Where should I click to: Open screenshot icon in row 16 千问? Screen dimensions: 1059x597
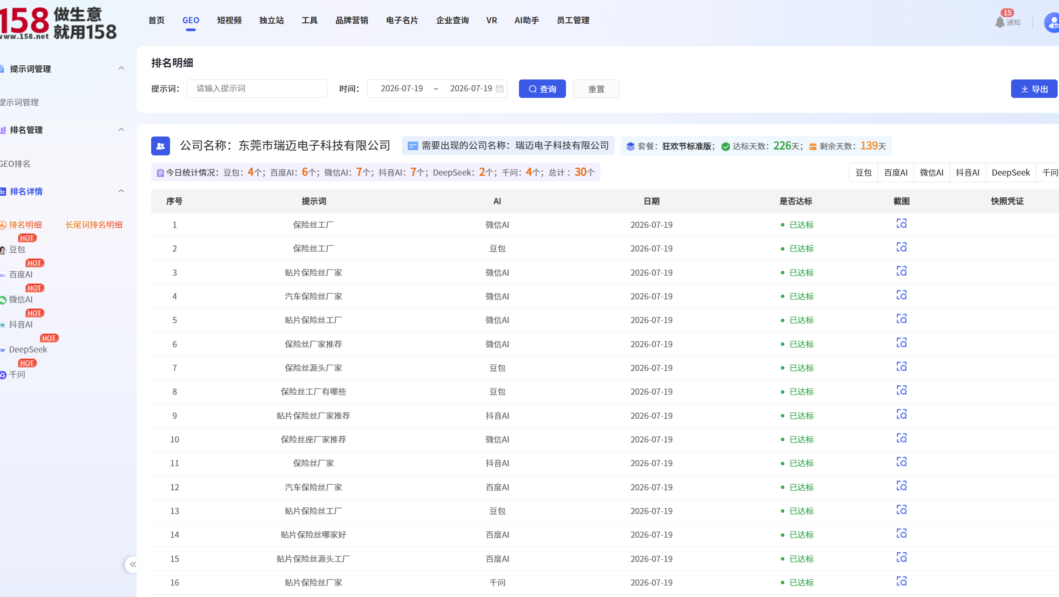[901, 582]
